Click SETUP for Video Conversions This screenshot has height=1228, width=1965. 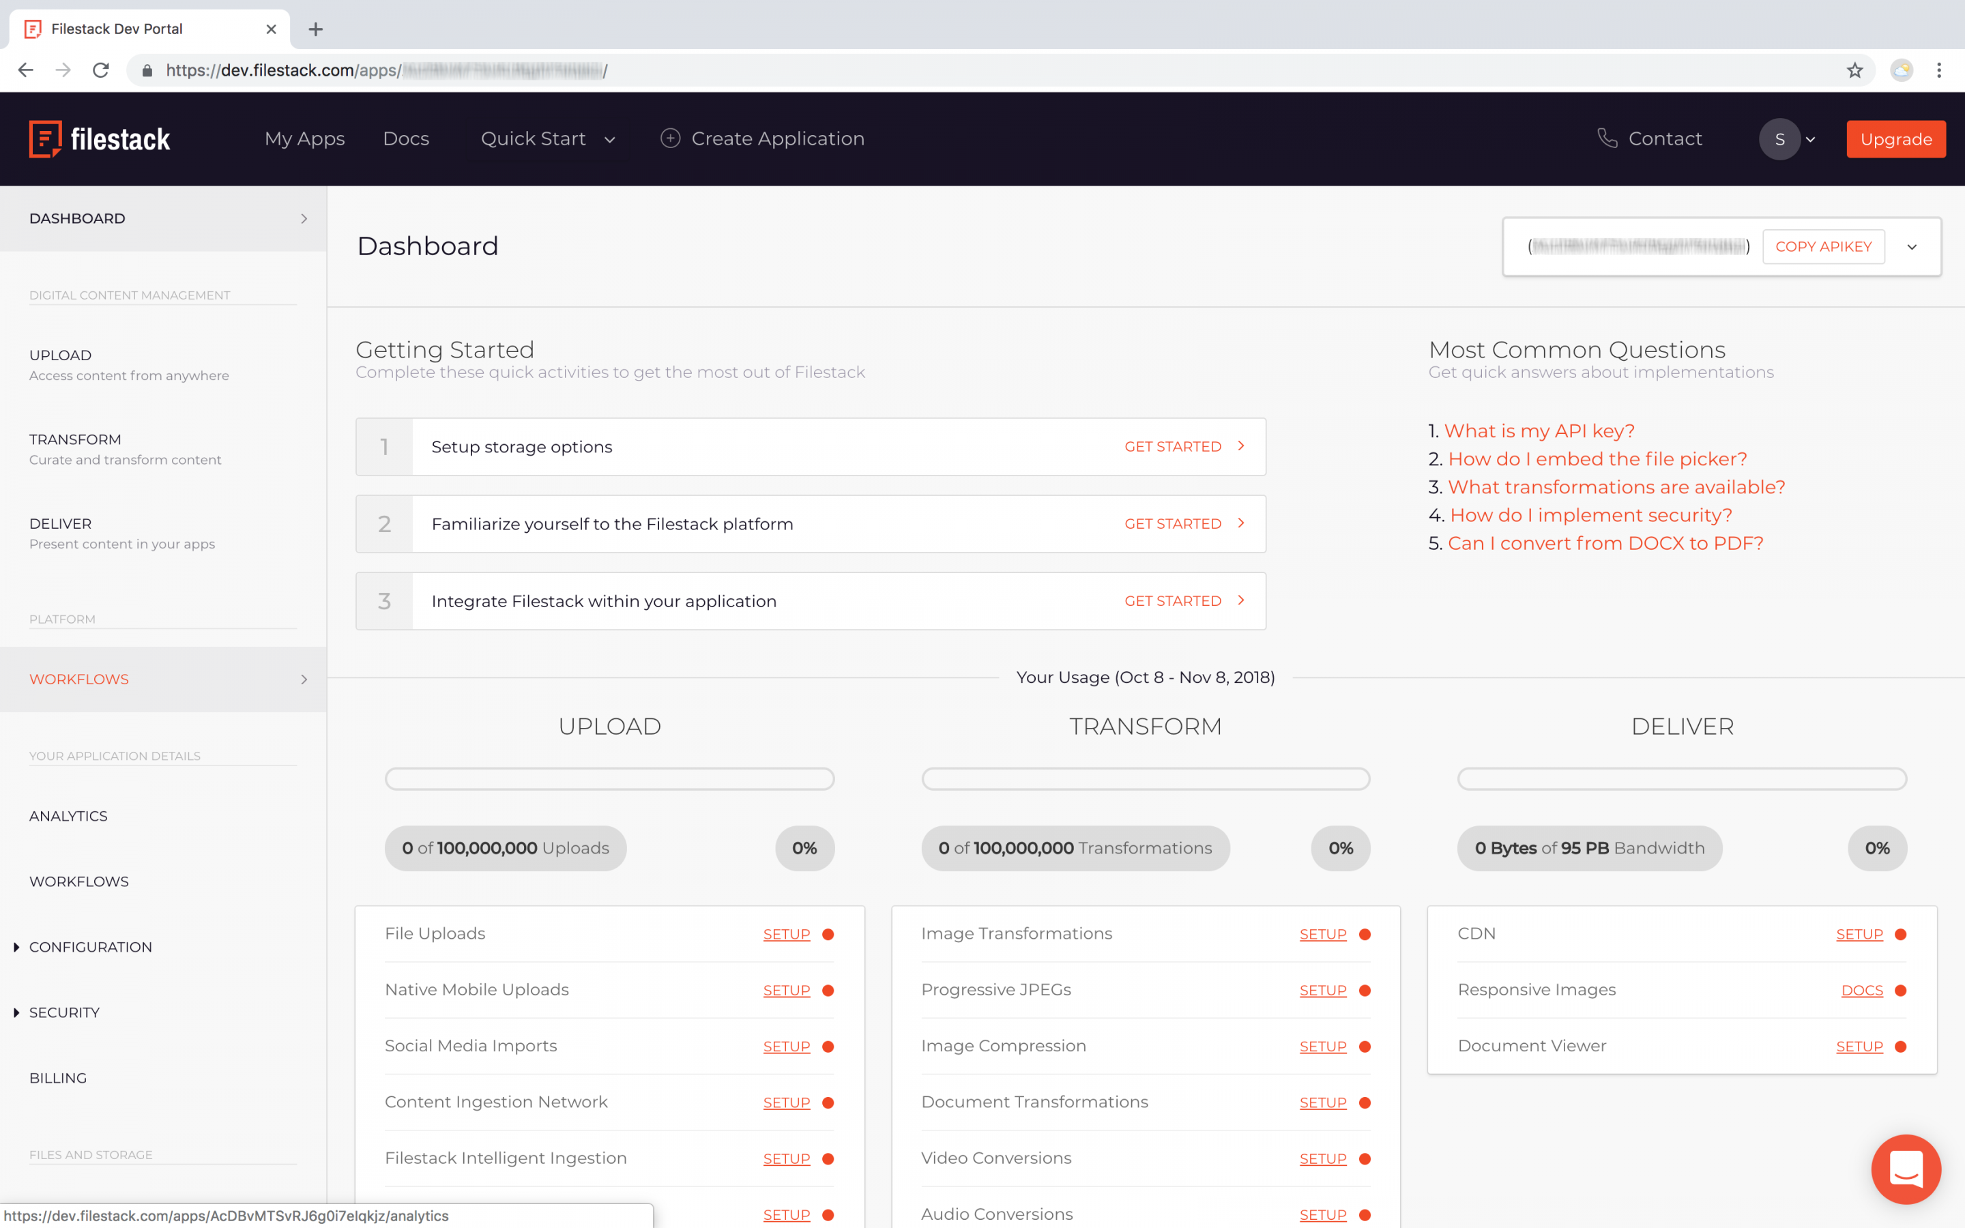1323,1158
